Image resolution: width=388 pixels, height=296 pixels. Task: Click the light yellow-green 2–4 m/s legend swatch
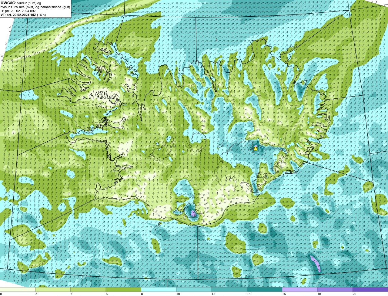coord(53,289)
